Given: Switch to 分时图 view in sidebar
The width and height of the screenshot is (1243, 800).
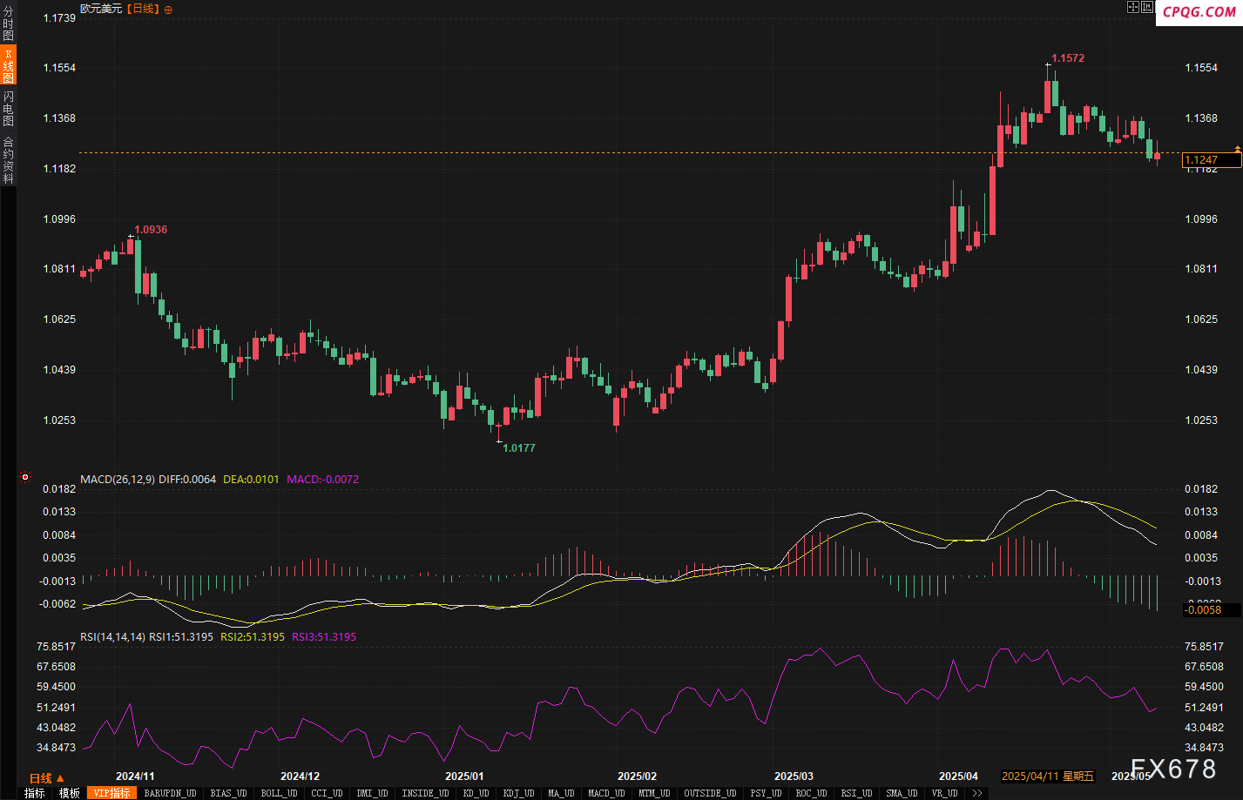Looking at the screenshot, I should (x=8, y=24).
